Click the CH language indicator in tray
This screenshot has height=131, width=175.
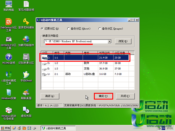[x=163, y=128]
